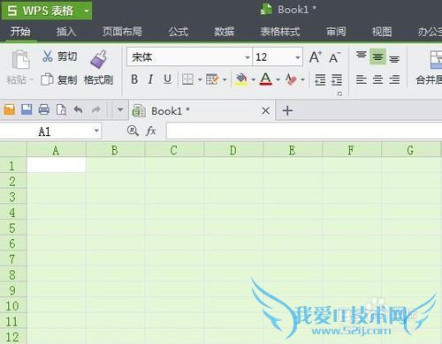
Task: Click the fx insert function icon
Action: pyautogui.click(x=151, y=131)
